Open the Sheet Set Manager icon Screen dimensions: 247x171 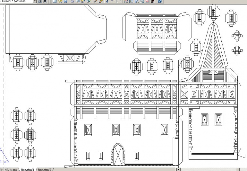(142, 1)
